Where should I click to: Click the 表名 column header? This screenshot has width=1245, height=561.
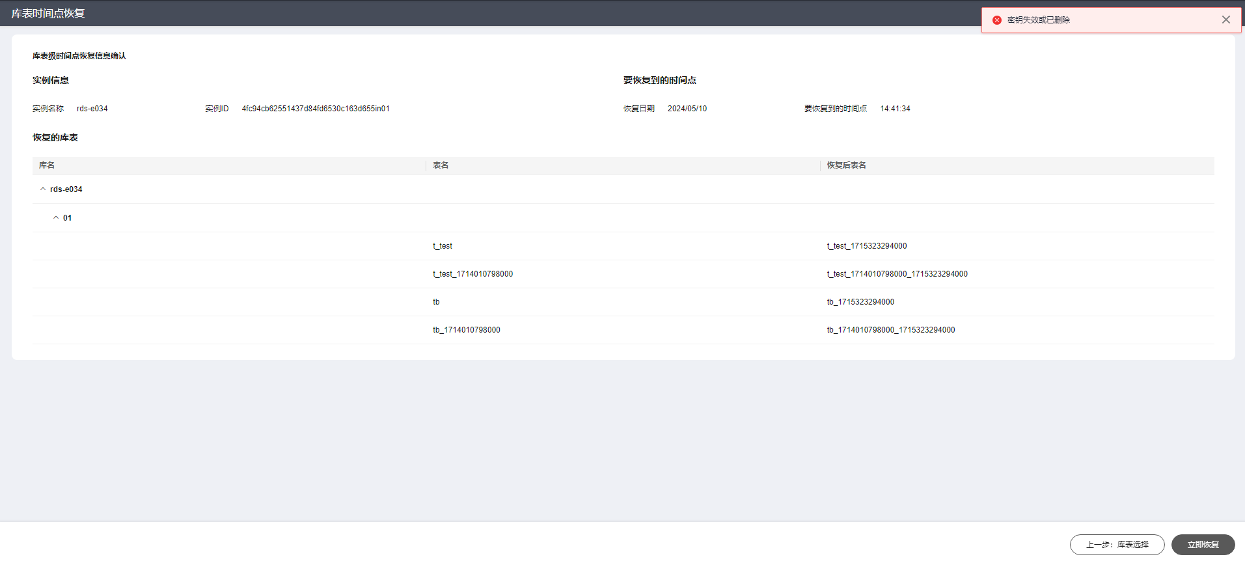pyautogui.click(x=441, y=165)
